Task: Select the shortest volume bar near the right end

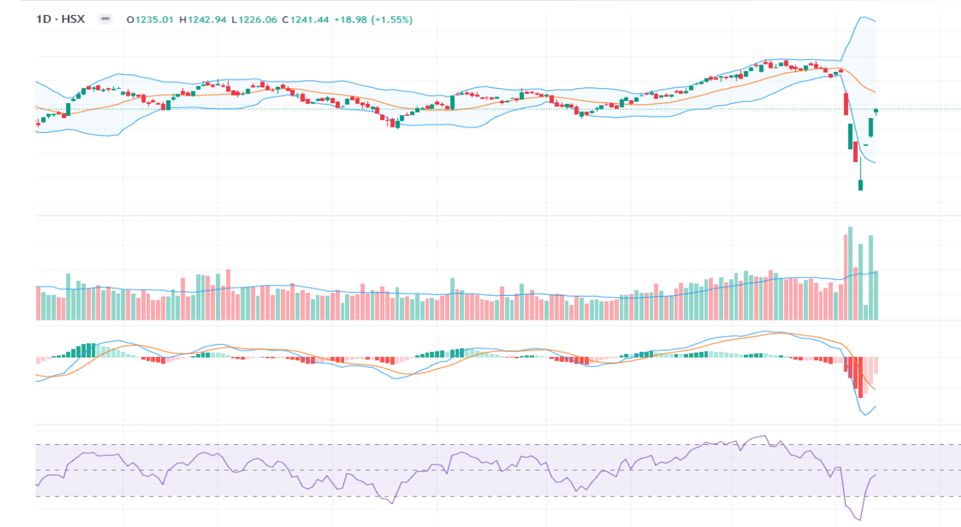Action: pyautogui.click(x=865, y=313)
